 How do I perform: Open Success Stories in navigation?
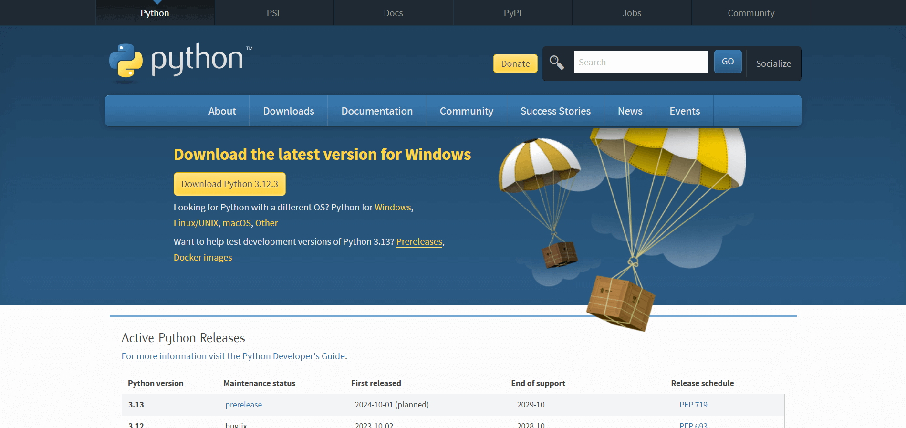click(x=555, y=111)
